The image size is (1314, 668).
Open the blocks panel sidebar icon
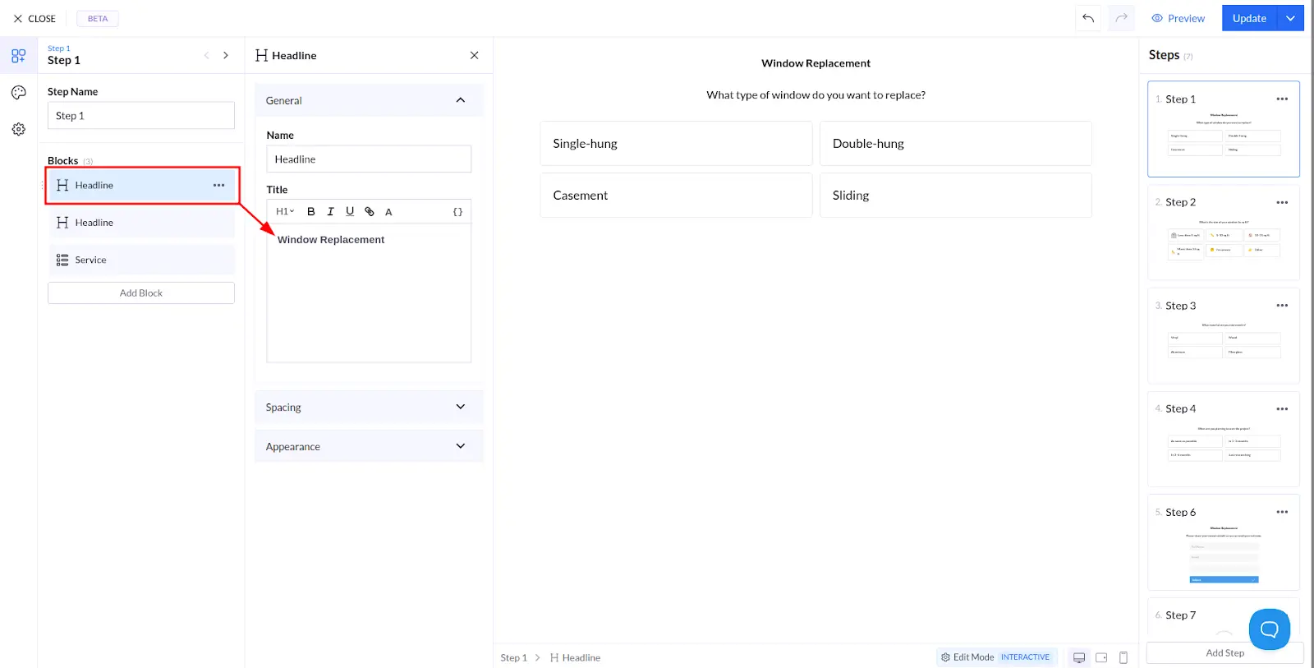(x=18, y=56)
